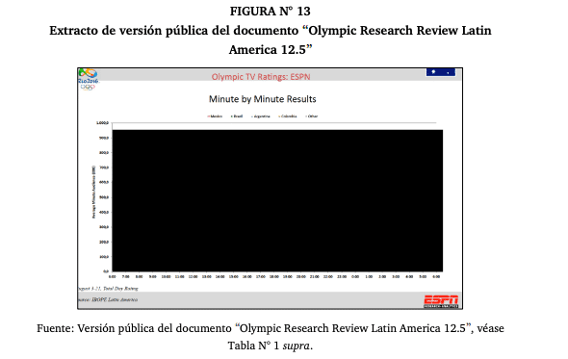Click the Olympic rings beneath the Rio logo
This screenshot has height=359, width=568.
click(x=88, y=87)
